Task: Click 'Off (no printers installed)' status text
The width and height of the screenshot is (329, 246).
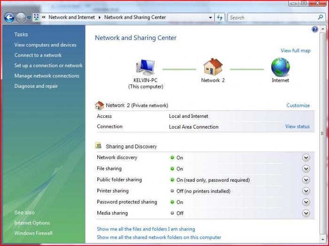Action: [204, 191]
